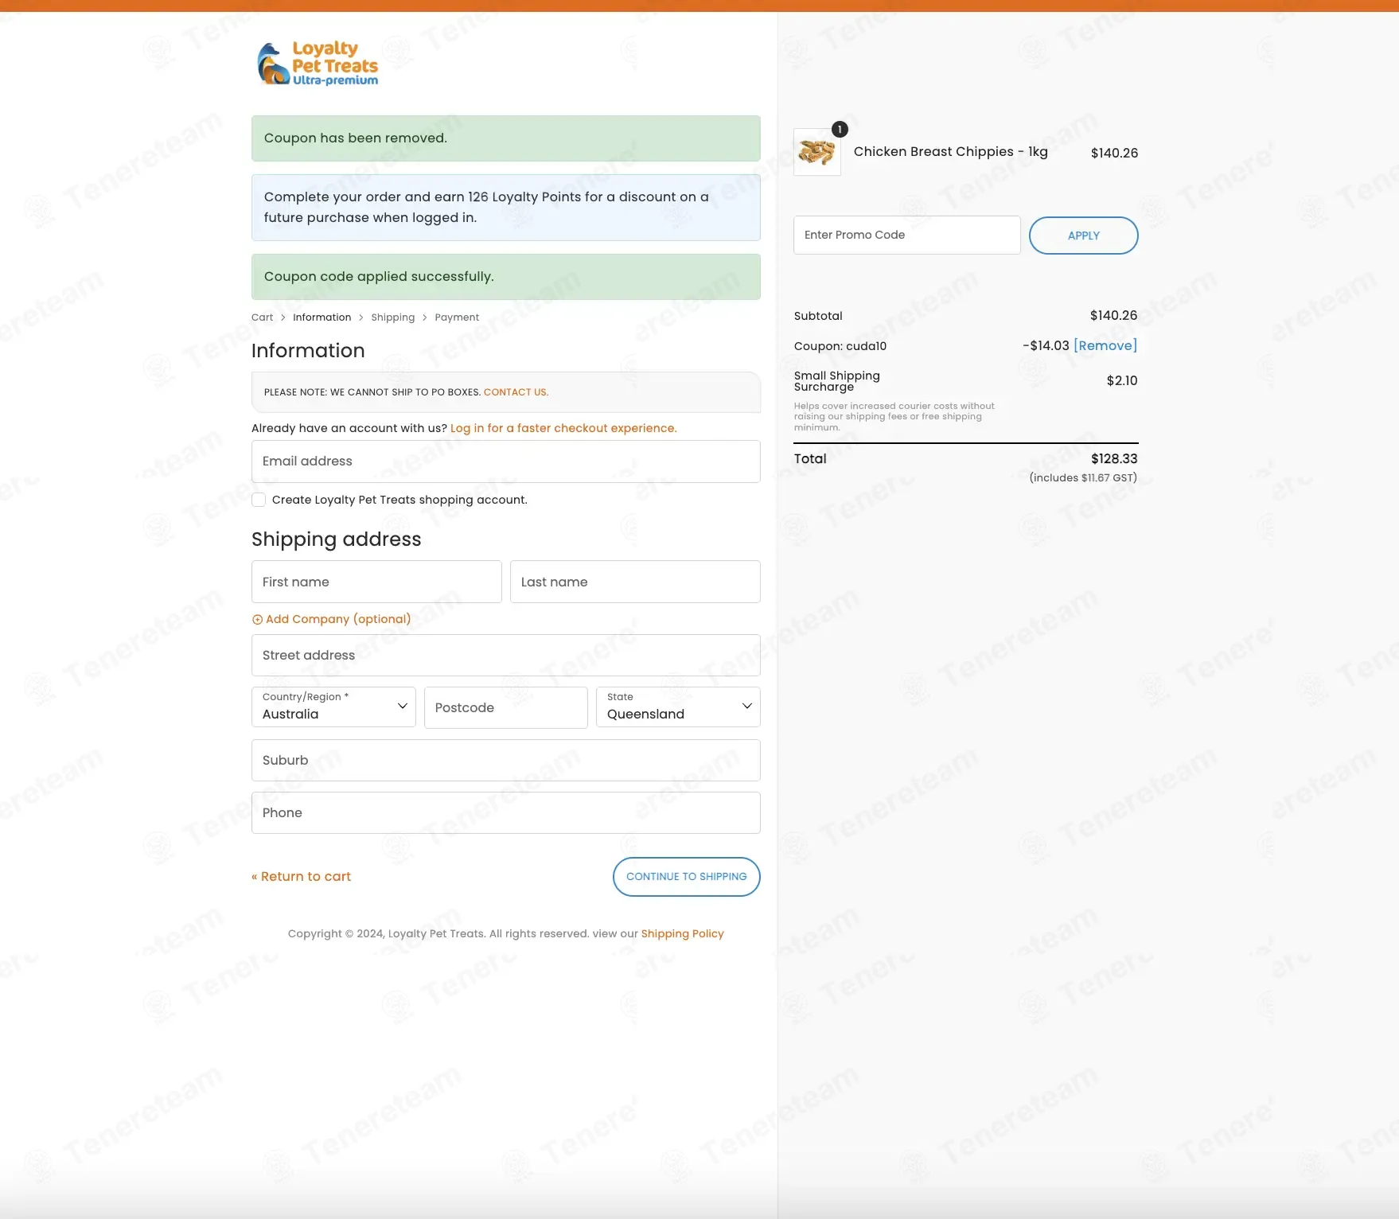Click into the Suburb field

505,760
